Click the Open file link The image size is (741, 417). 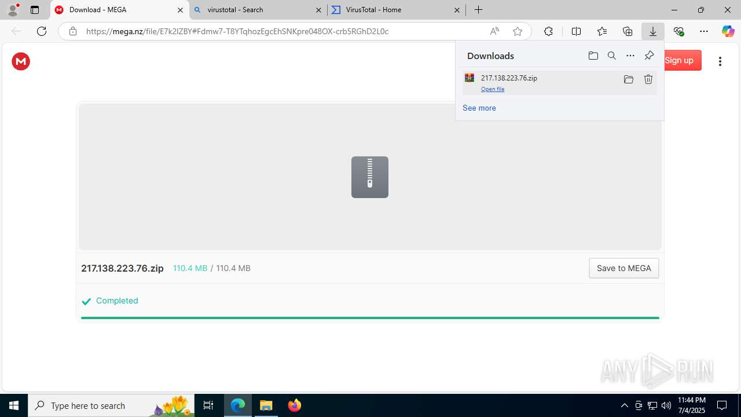point(493,89)
